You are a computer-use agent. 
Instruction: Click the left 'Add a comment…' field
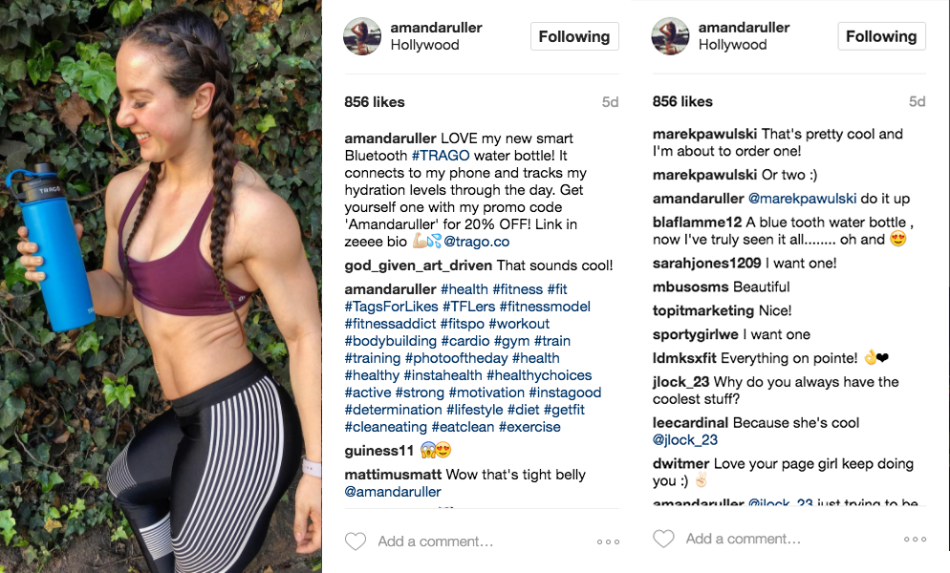436,541
